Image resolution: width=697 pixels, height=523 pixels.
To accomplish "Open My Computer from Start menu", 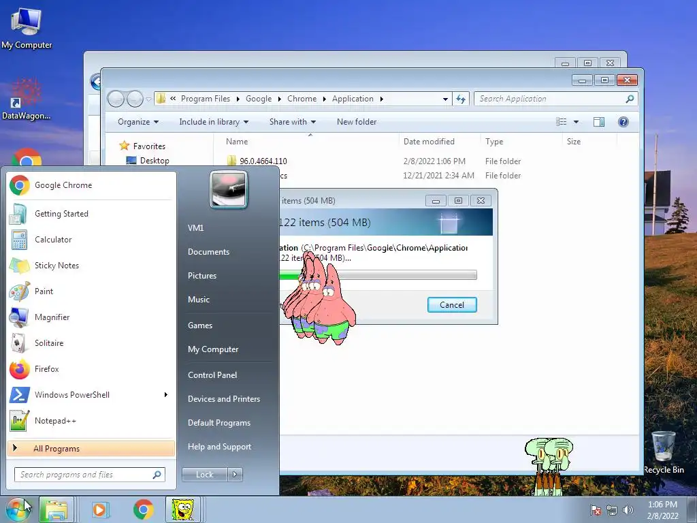I will [x=213, y=349].
